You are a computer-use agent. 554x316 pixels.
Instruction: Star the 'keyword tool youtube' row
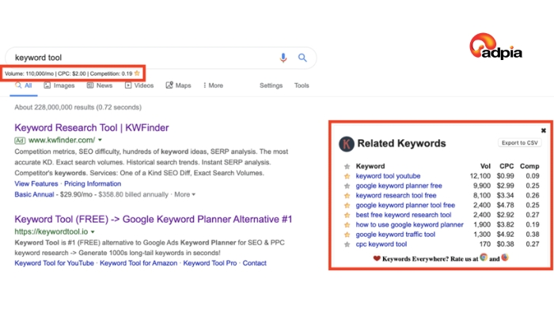(x=347, y=176)
